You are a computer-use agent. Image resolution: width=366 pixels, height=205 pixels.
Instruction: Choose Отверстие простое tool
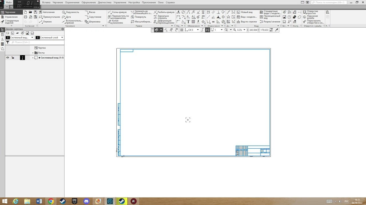pyautogui.click(x=311, y=12)
